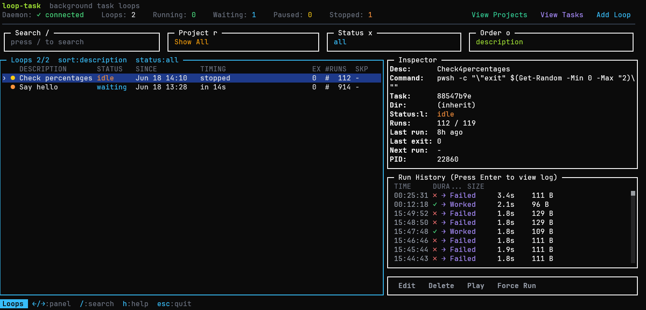This screenshot has width=646, height=310.
Task: Click Task id 88547b9e in Inspector
Action: [454, 96]
